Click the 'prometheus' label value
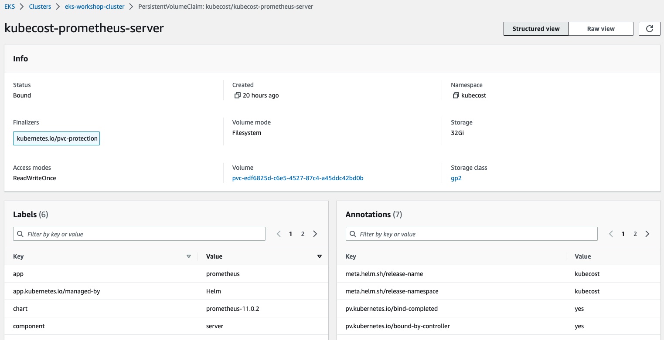 223,274
